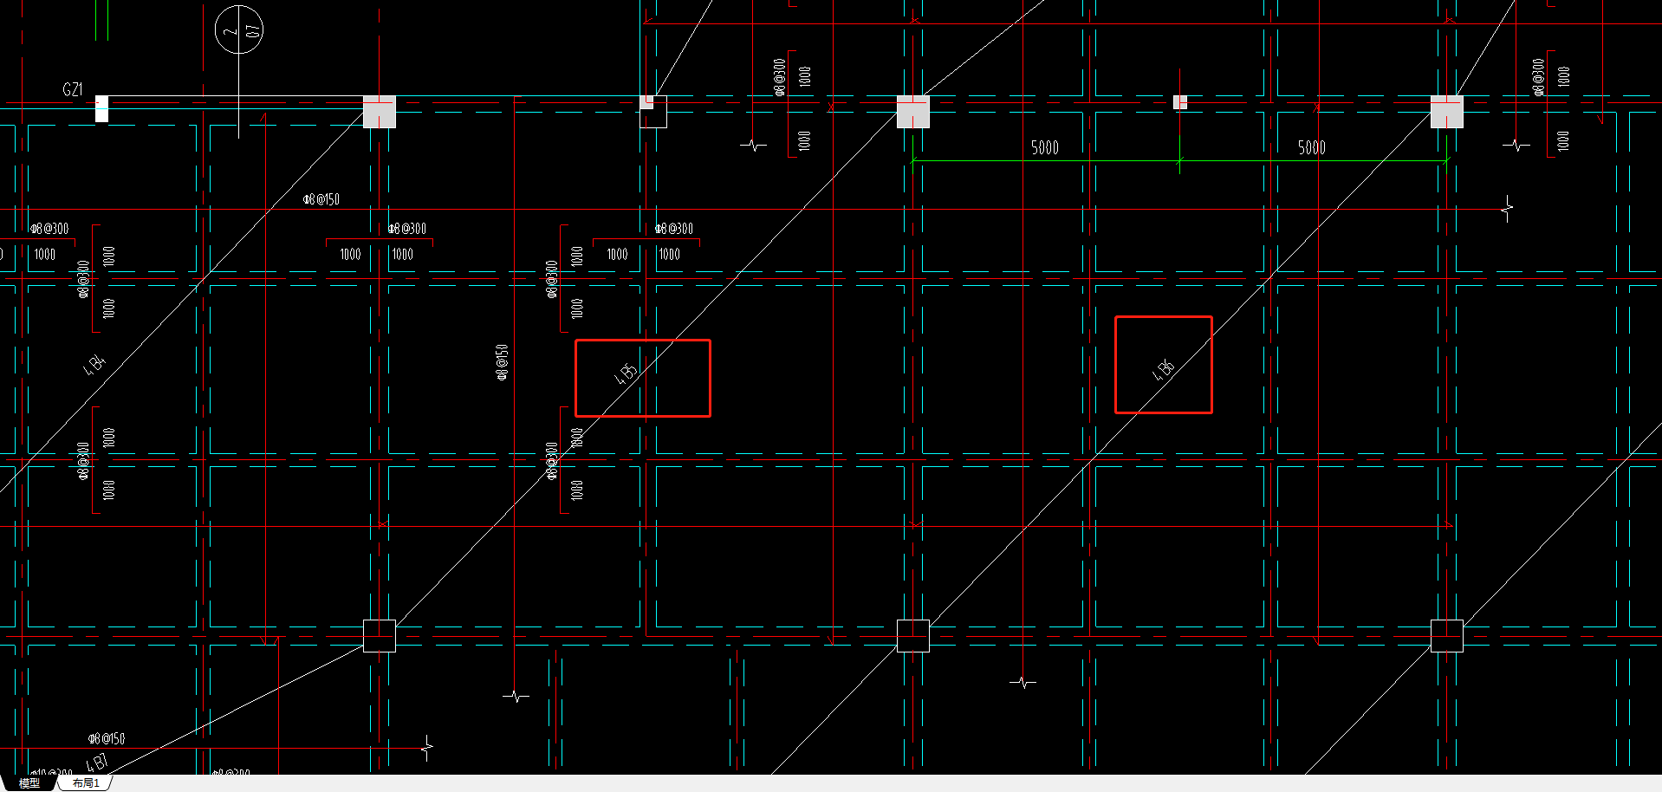
Task: Click the LB7 slab label
Action: [x=97, y=763]
